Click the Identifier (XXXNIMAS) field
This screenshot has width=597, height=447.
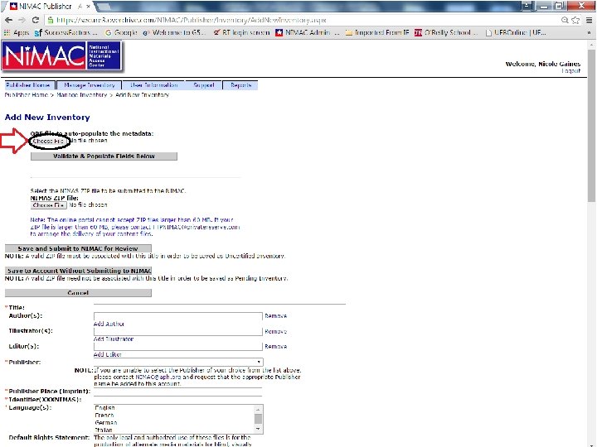tap(177, 400)
